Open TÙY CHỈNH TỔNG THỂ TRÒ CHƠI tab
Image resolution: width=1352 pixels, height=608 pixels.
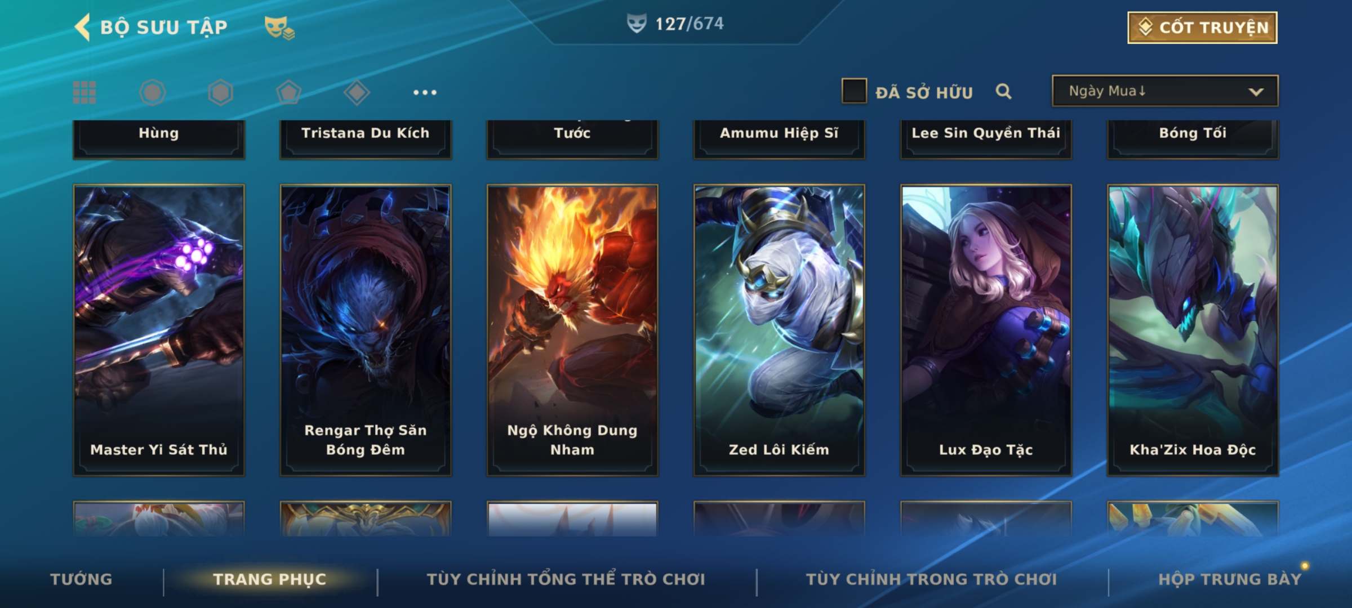[x=566, y=579]
